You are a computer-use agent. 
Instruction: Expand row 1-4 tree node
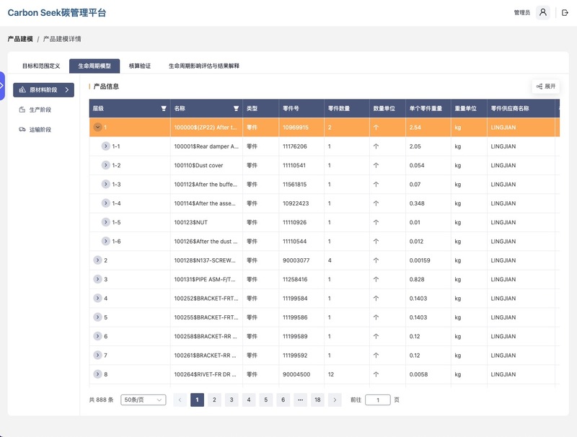pos(105,203)
